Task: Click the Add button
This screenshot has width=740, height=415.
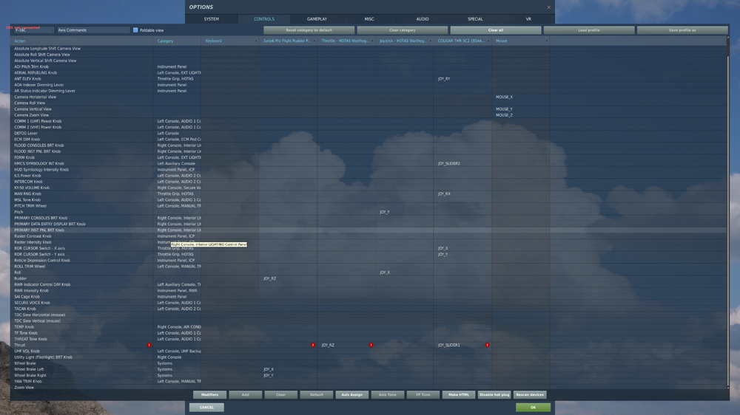Action: click(x=246, y=395)
